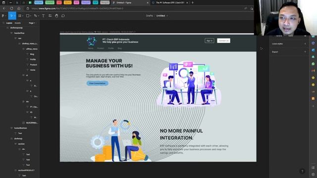The image size is (317, 178).
Task: Go to the browser home page
Action: (19, 8)
